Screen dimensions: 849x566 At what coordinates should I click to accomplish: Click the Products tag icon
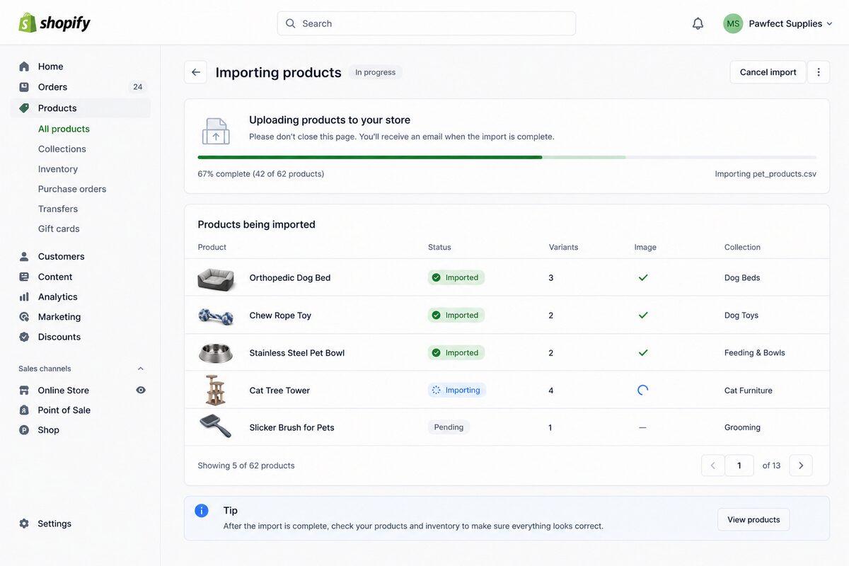24,108
